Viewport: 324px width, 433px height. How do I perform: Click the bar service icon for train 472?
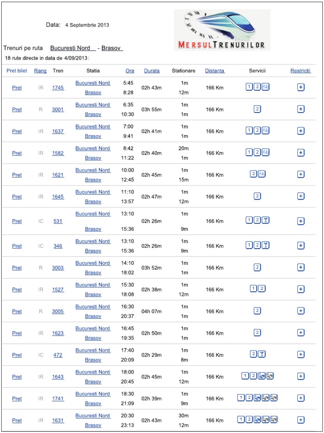click(262, 354)
